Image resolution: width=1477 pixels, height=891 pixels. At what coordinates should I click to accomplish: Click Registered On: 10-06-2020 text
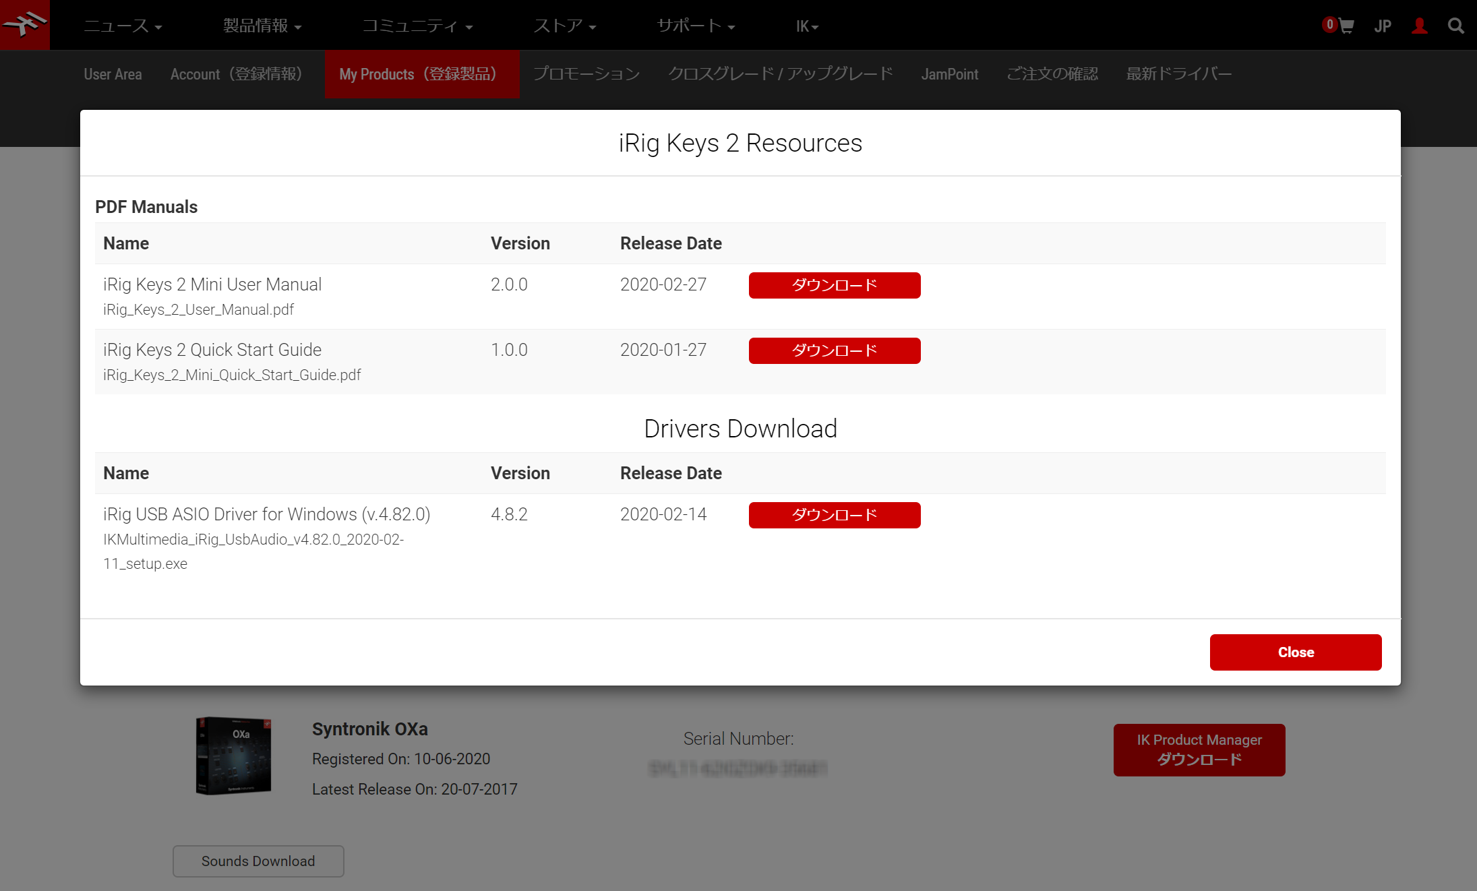pyautogui.click(x=401, y=759)
